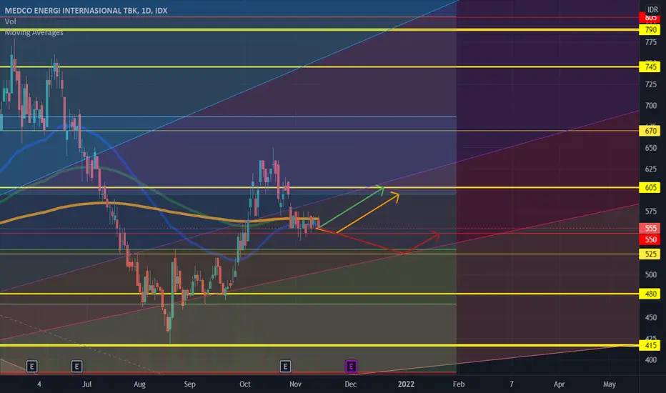Select the Moving Averages indicator legend
666x393 pixels.
coord(34,33)
